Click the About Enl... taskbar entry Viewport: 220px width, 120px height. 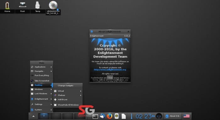pos(173,116)
